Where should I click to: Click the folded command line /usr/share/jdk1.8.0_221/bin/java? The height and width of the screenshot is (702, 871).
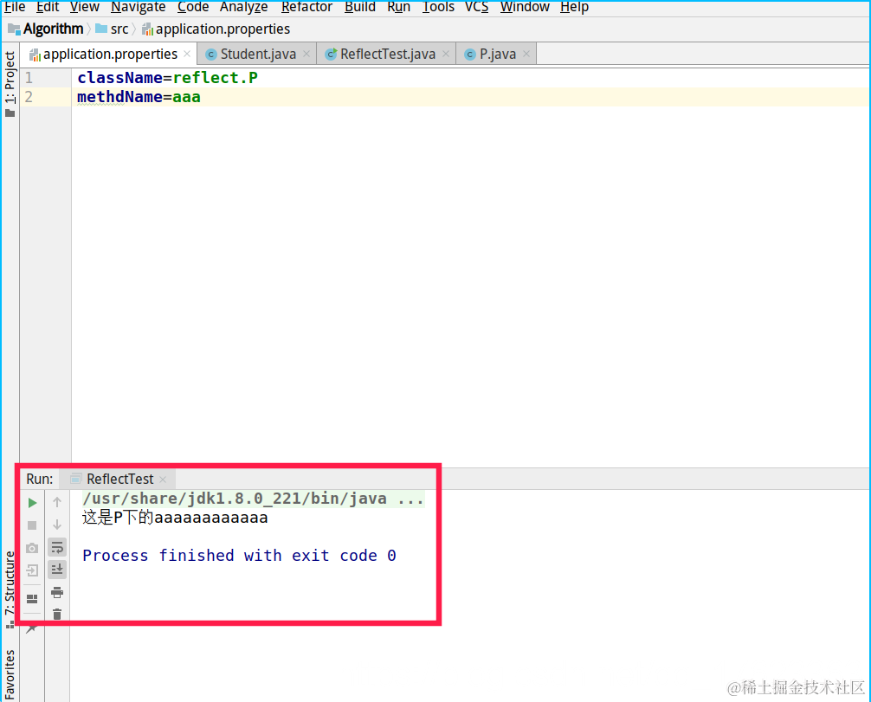coord(254,499)
